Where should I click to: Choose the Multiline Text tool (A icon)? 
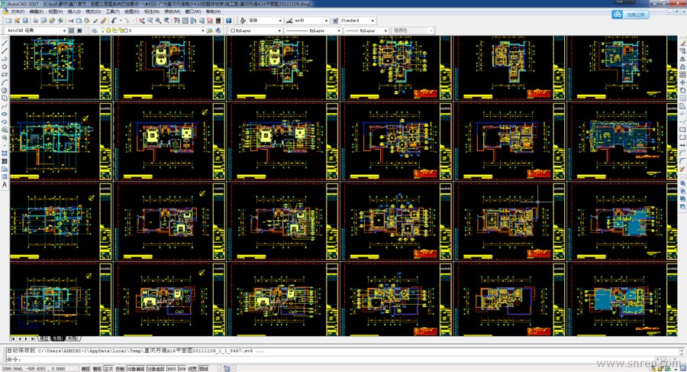[5, 185]
